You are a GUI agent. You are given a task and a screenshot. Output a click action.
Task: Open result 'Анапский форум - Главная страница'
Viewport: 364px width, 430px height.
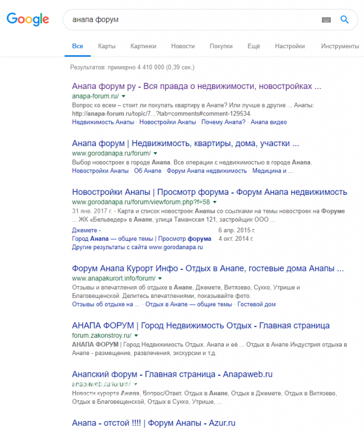point(172,375)
